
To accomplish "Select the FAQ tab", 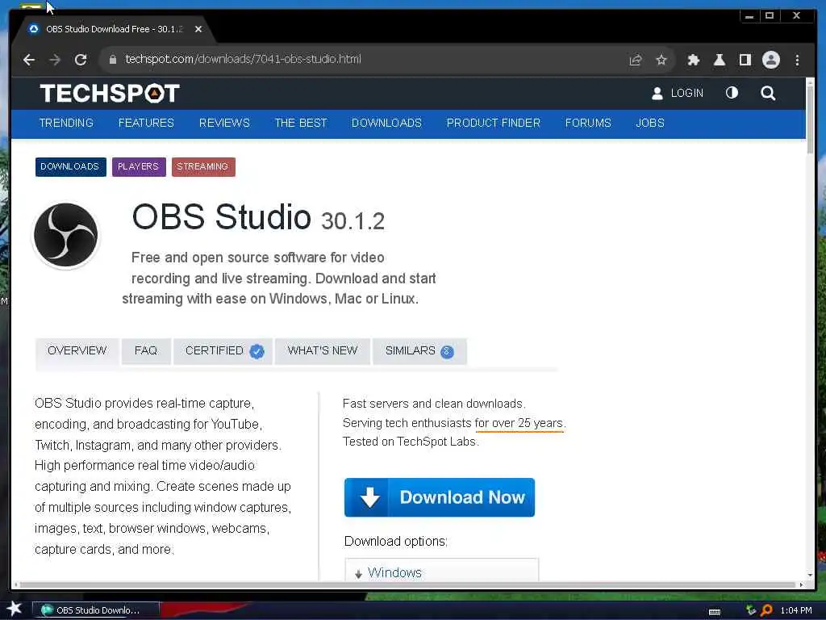I will pos(146,351).
